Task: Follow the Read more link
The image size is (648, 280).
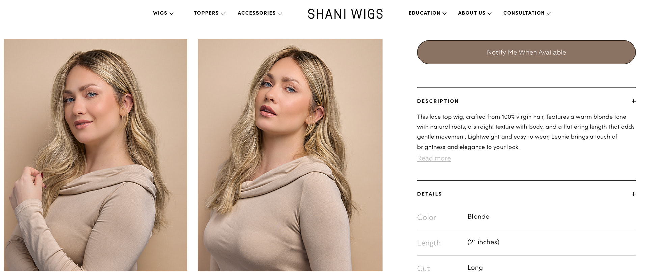Action: point(434,158)
